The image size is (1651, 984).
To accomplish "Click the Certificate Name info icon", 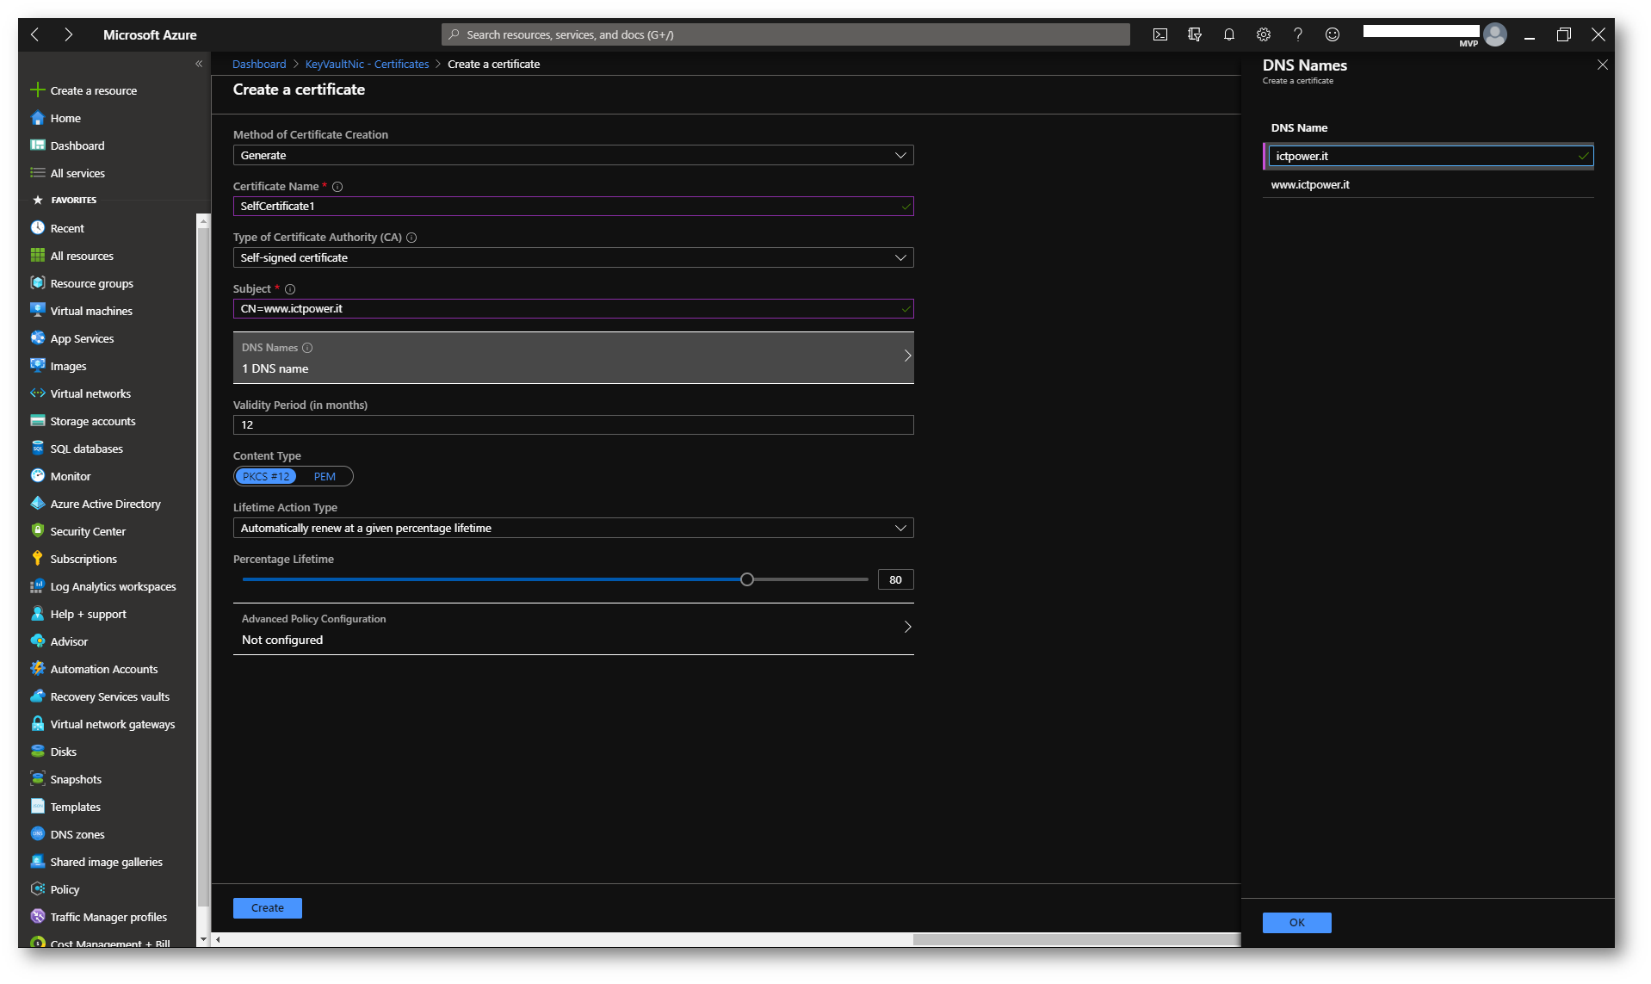I will click(337, 187).
